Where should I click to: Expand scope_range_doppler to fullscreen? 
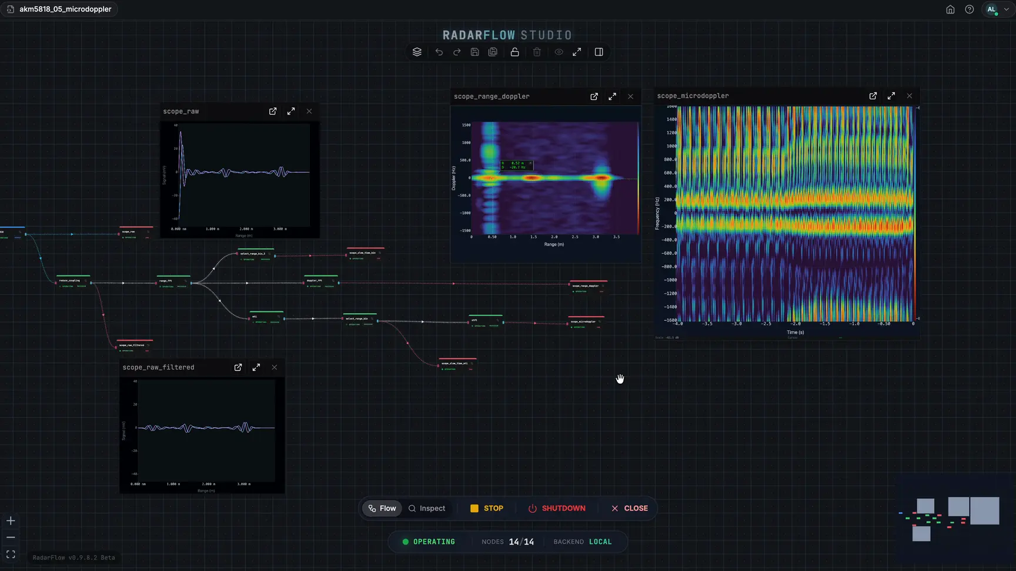612,96
